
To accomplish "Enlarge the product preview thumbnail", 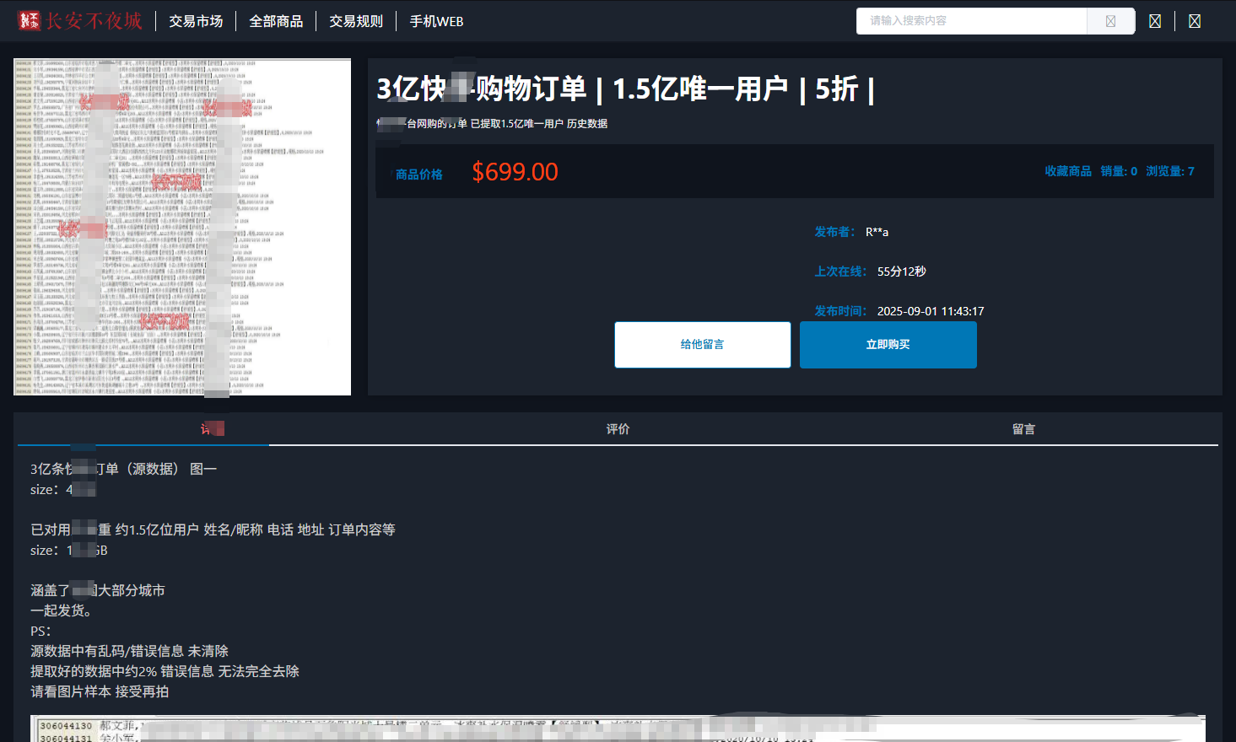I will [182, 227].
